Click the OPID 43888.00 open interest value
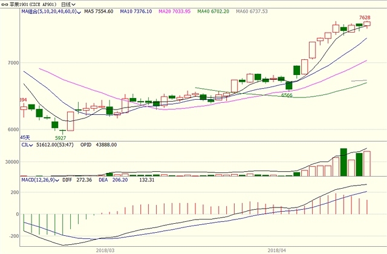 click(99, 145)
